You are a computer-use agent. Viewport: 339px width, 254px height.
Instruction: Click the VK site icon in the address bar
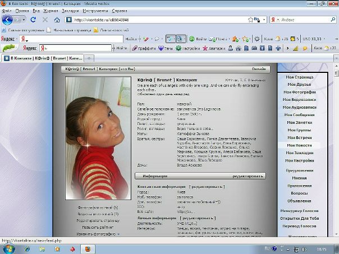68,20
